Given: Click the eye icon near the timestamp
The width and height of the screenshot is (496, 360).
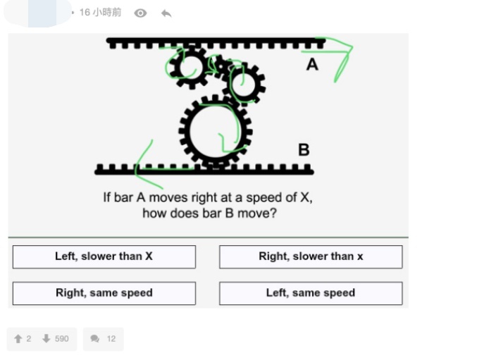Looking at the screenshot, I should [x=140, y=13].
